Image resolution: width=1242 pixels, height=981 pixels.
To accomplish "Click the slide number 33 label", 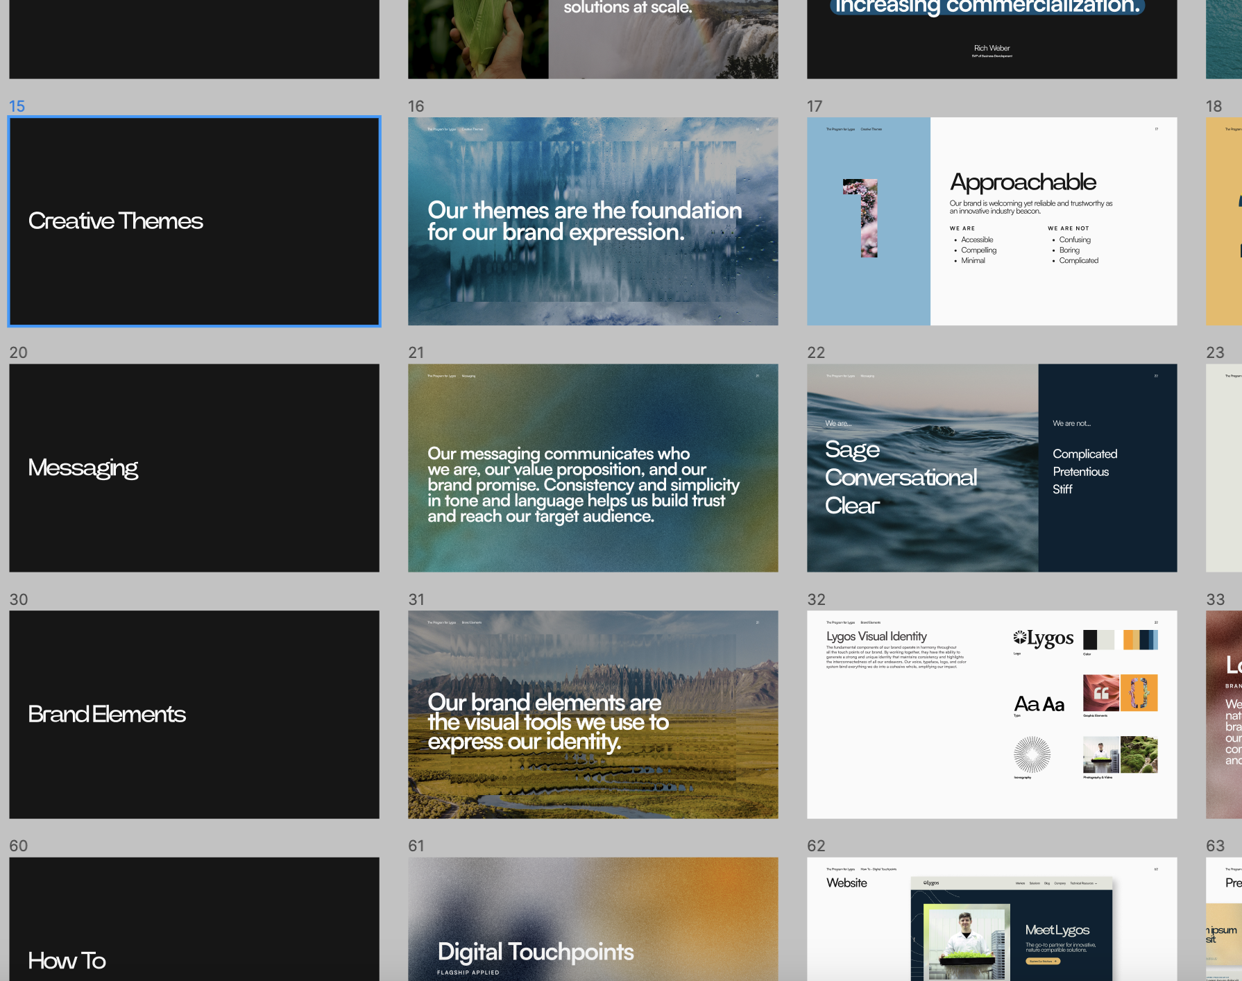I will tap(1216, 599).
